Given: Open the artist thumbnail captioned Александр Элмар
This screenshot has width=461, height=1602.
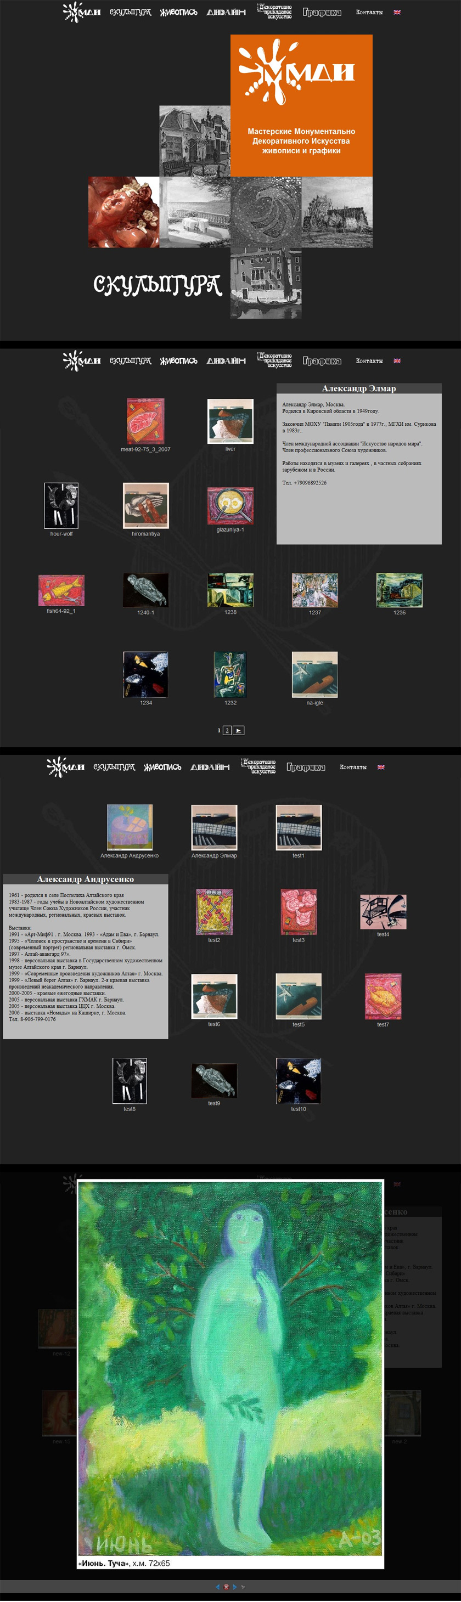Looking at the screenshot, I should 214,827.
